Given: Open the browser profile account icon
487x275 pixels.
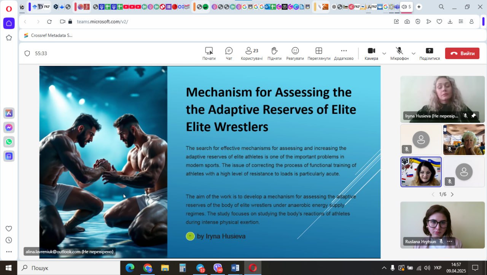Looking at the screenshot, I should pos(471,22).
